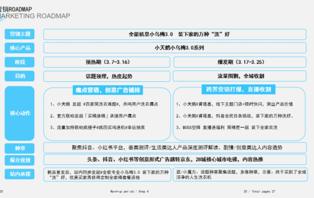Click the line mentioning 幸运抽奖
This screenshot has width=314, height=198.
98,128
